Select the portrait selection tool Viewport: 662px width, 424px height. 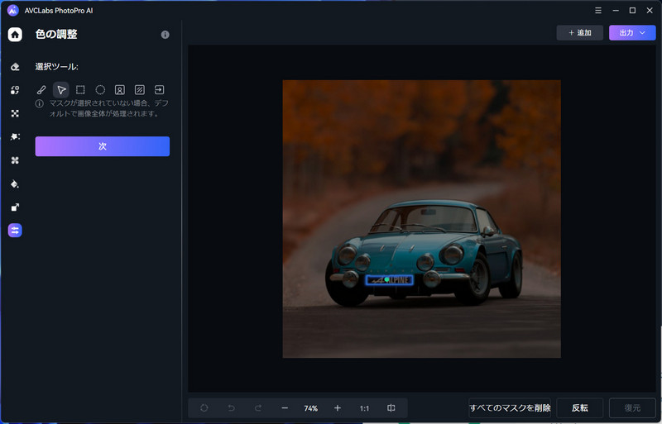pos(120,90)
